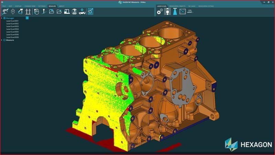
Task: Toggle the highlighted clean-up toolbar button
Action: coord(91,12)
